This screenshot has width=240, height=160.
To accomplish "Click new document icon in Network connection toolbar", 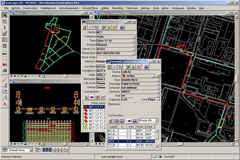I will point(133,67).
